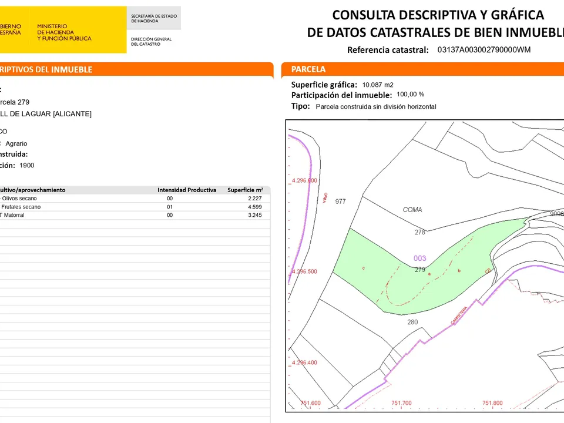This screenshot has height=423, width=564.
Task: Click the 'Tipo:' label
Action: point(300,106)
